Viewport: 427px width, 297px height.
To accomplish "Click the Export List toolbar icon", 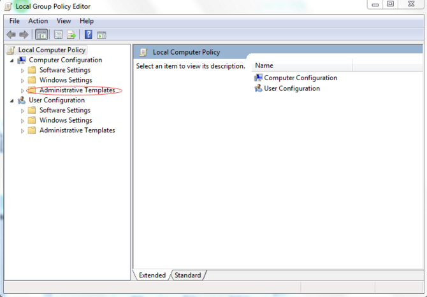I will [x=71, y=35].
